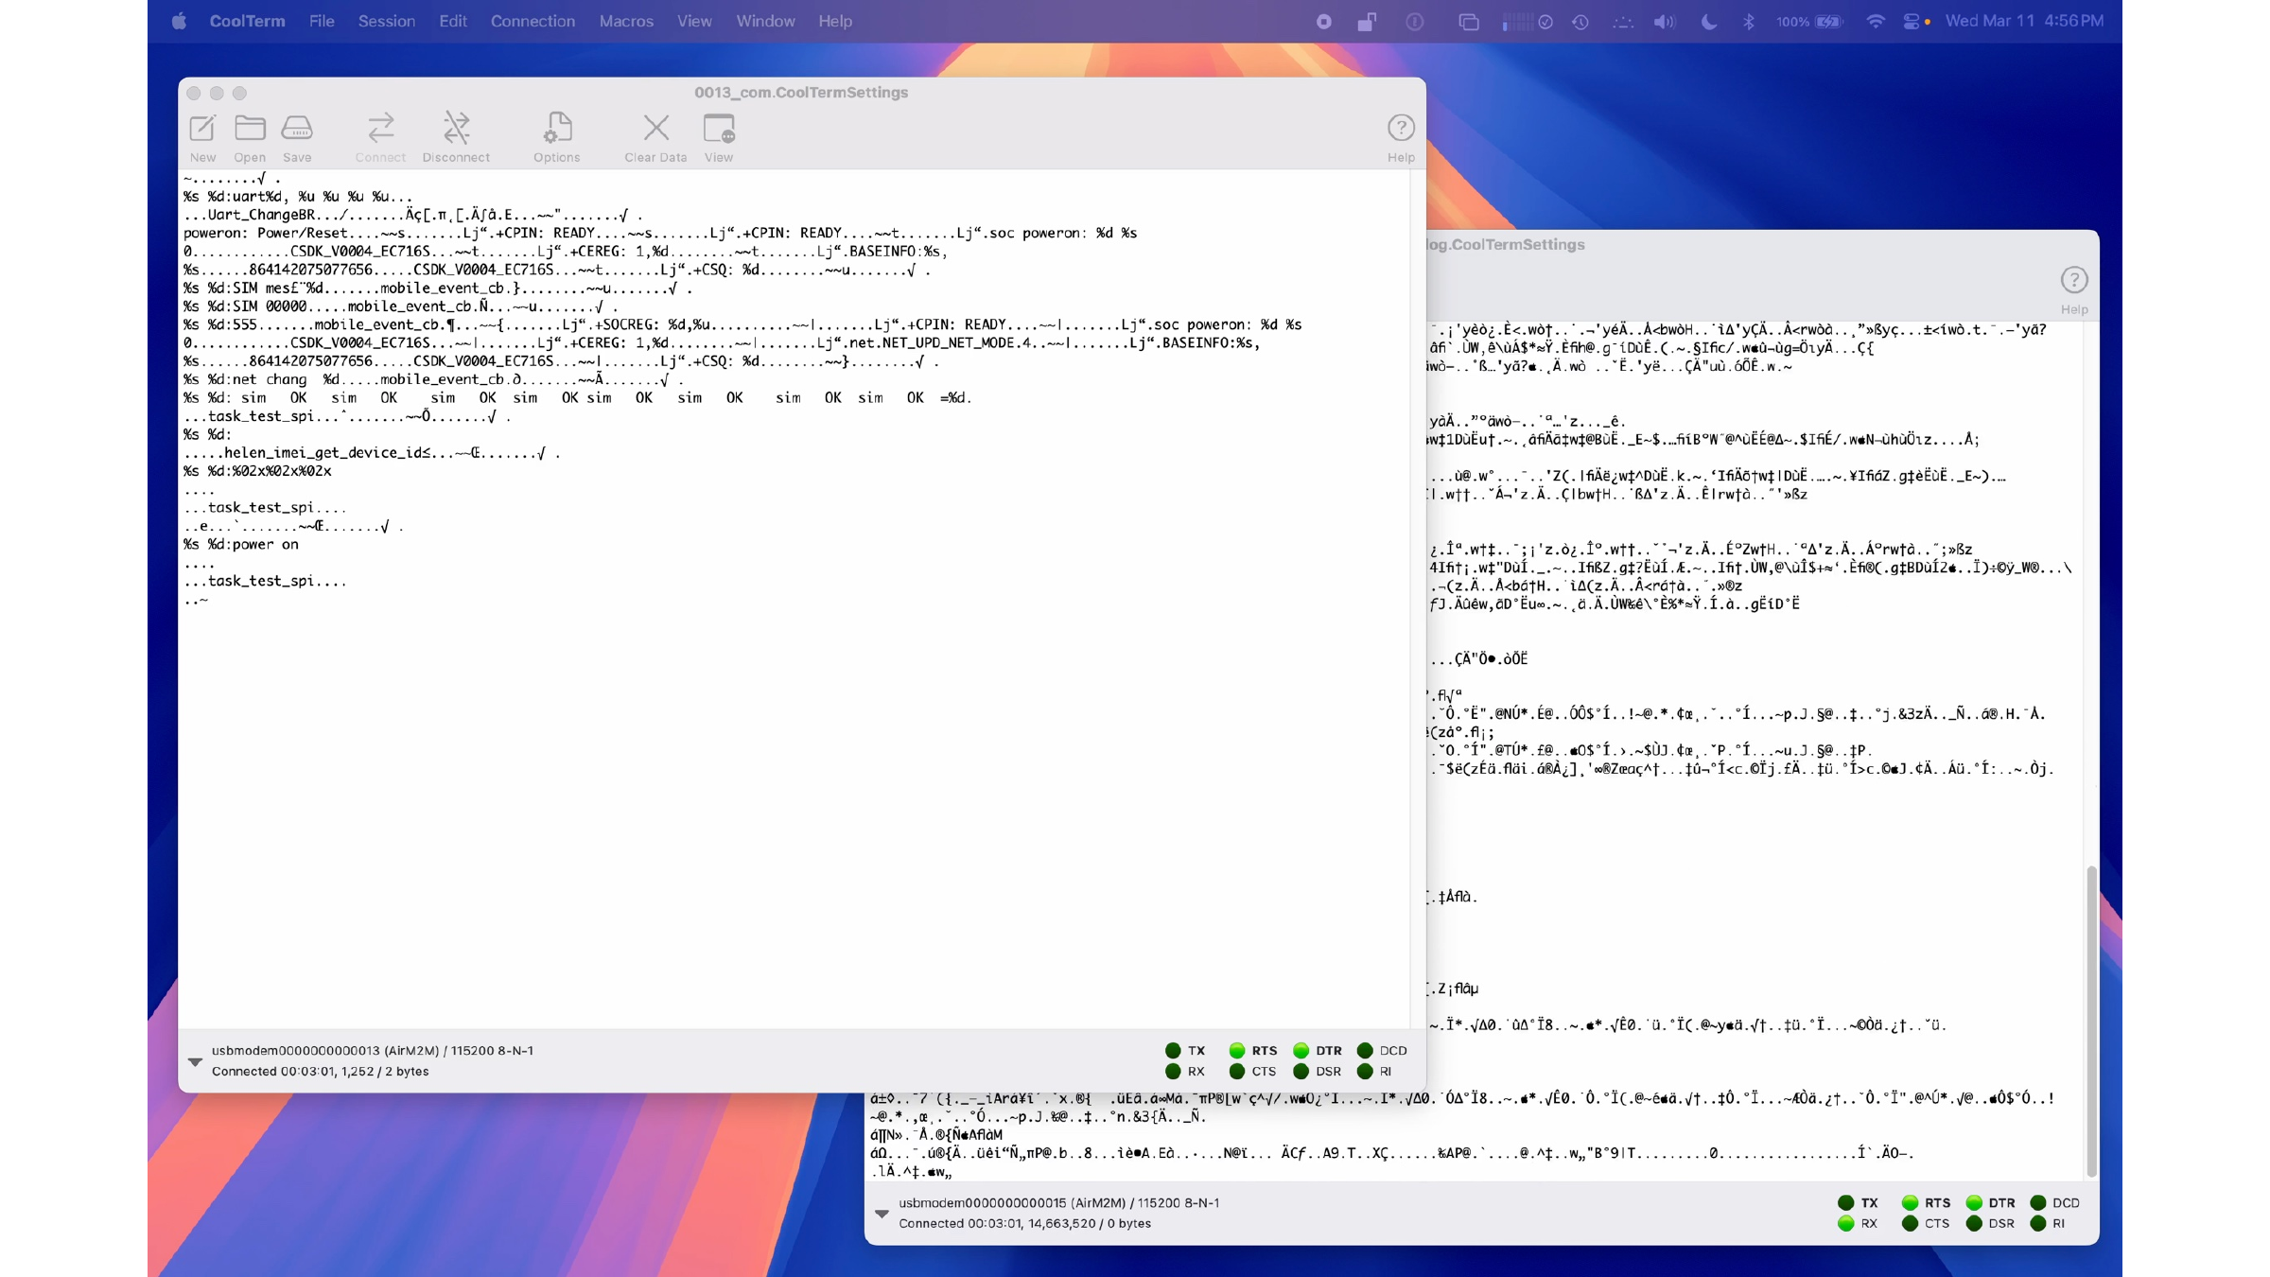Click the Save toolbar icon
2270x1277 pixels.
297,137
